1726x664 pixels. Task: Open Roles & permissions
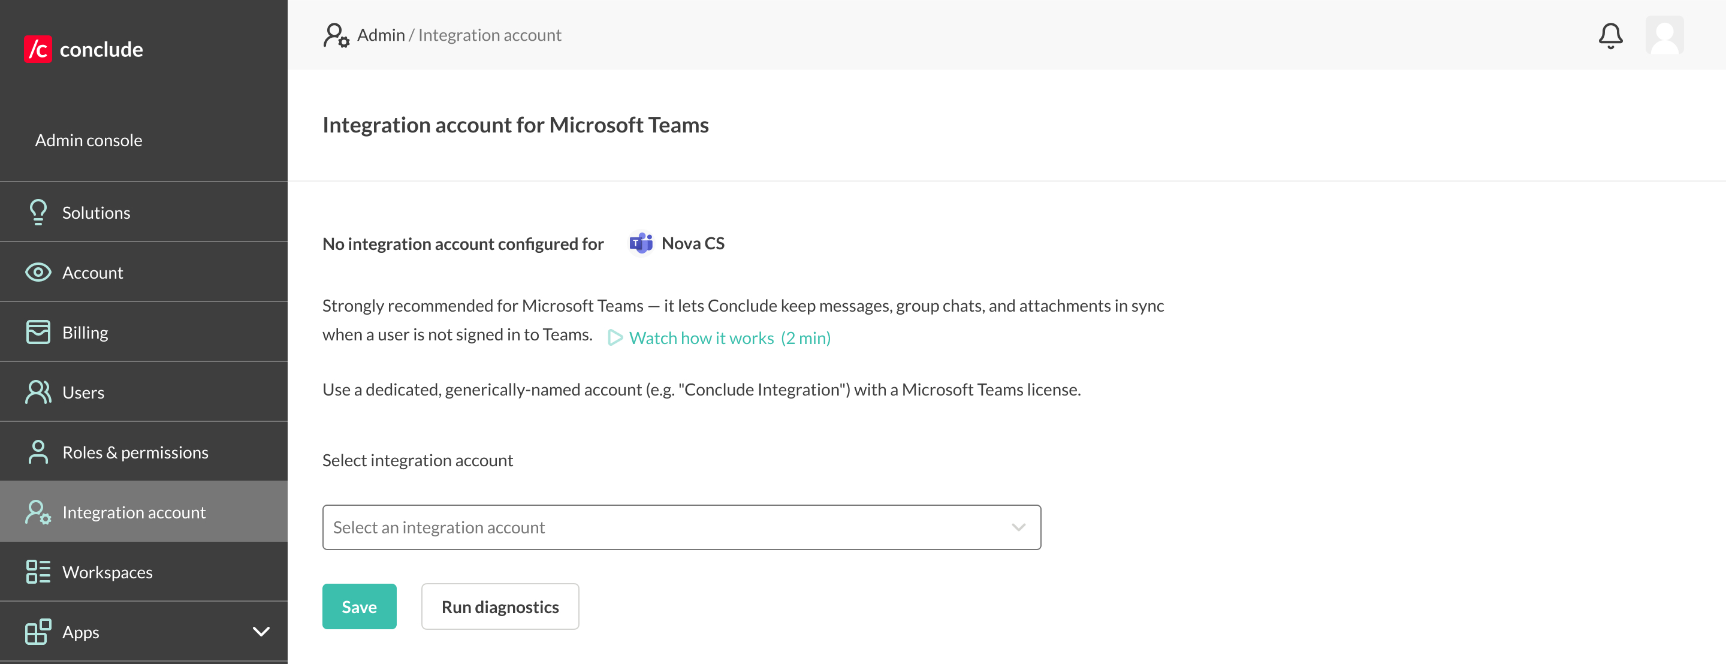143,452
